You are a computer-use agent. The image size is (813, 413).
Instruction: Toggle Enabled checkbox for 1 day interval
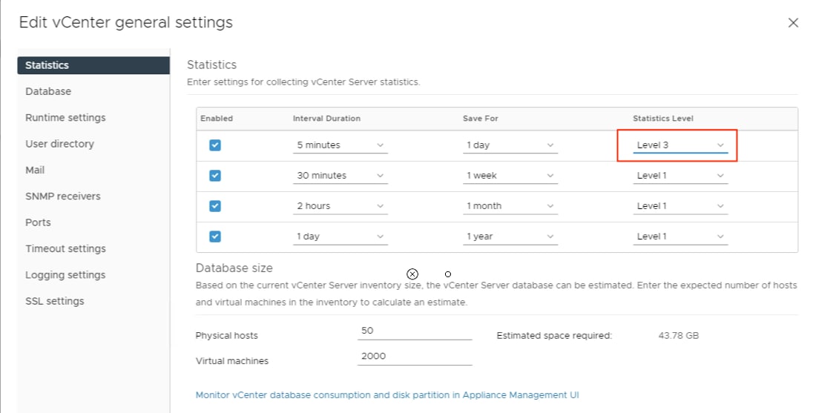[x=215, y=237]
